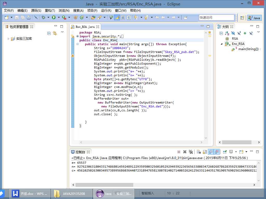266x199 pixels.
Task: Run the program with green Run button
Action: click(54, 17)
